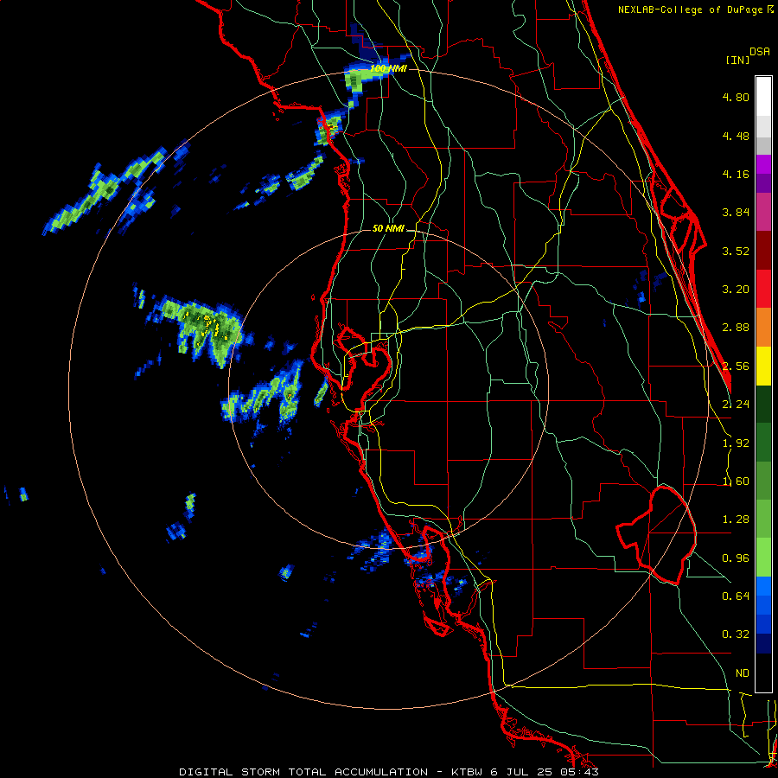Click the 50 NMI range ring label
The height and width of the screenshot is (778, 778).
click(388, 228)
